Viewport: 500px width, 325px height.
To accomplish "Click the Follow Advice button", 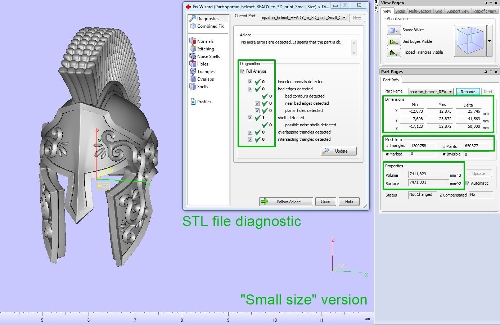I will (x=286, y=202).
